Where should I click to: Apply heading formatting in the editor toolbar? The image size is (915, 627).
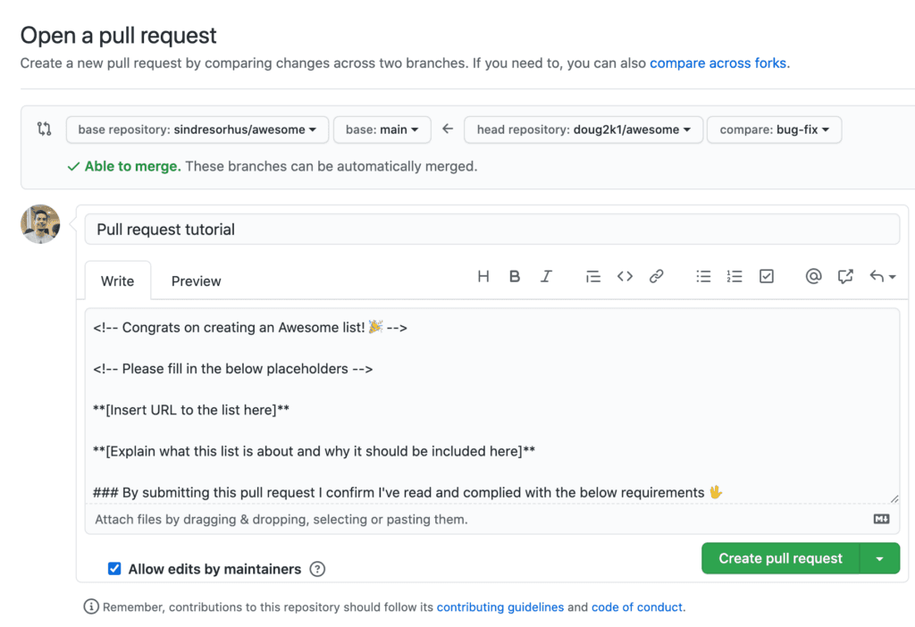coord(483,276)
